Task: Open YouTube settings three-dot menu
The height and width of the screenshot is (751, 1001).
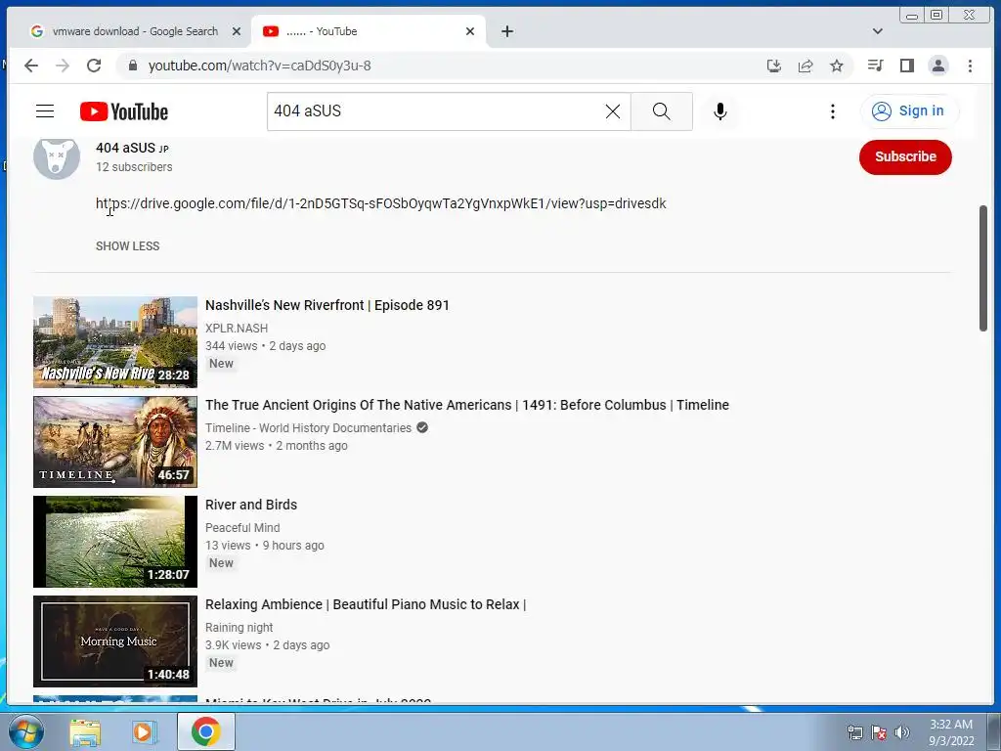Action: tap(833, 111)
